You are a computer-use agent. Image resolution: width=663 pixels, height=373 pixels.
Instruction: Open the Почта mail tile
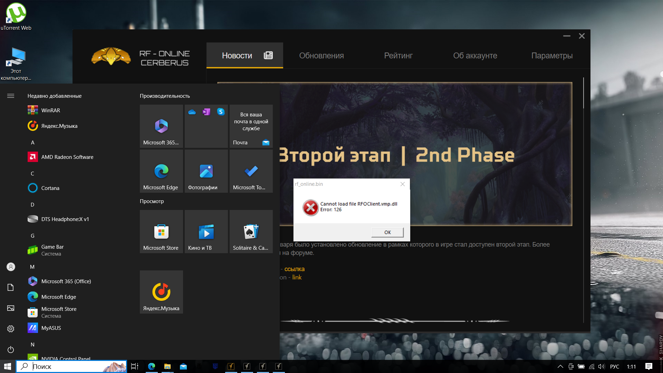[x=251, y=126]
